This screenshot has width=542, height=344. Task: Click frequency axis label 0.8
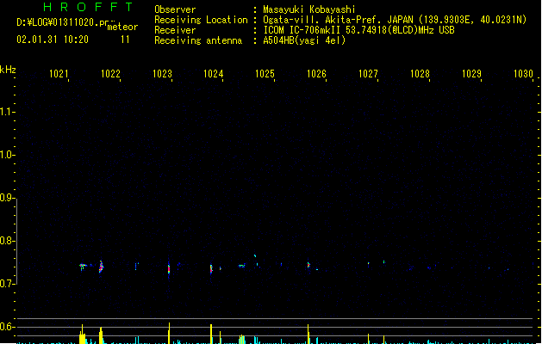click(x=7, y=241)
